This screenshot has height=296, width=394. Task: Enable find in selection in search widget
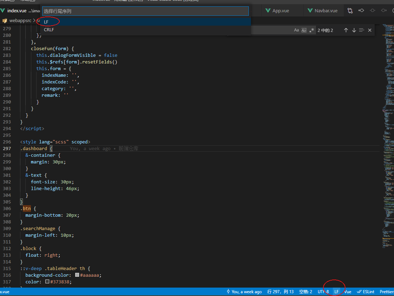click(x=362, y=30)
